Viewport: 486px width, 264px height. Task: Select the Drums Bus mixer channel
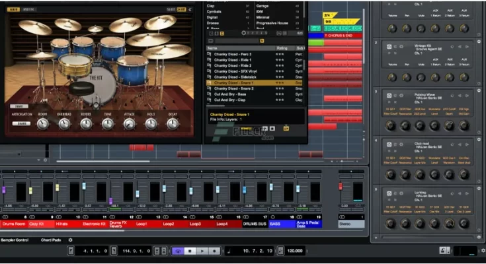pos(255,224)
